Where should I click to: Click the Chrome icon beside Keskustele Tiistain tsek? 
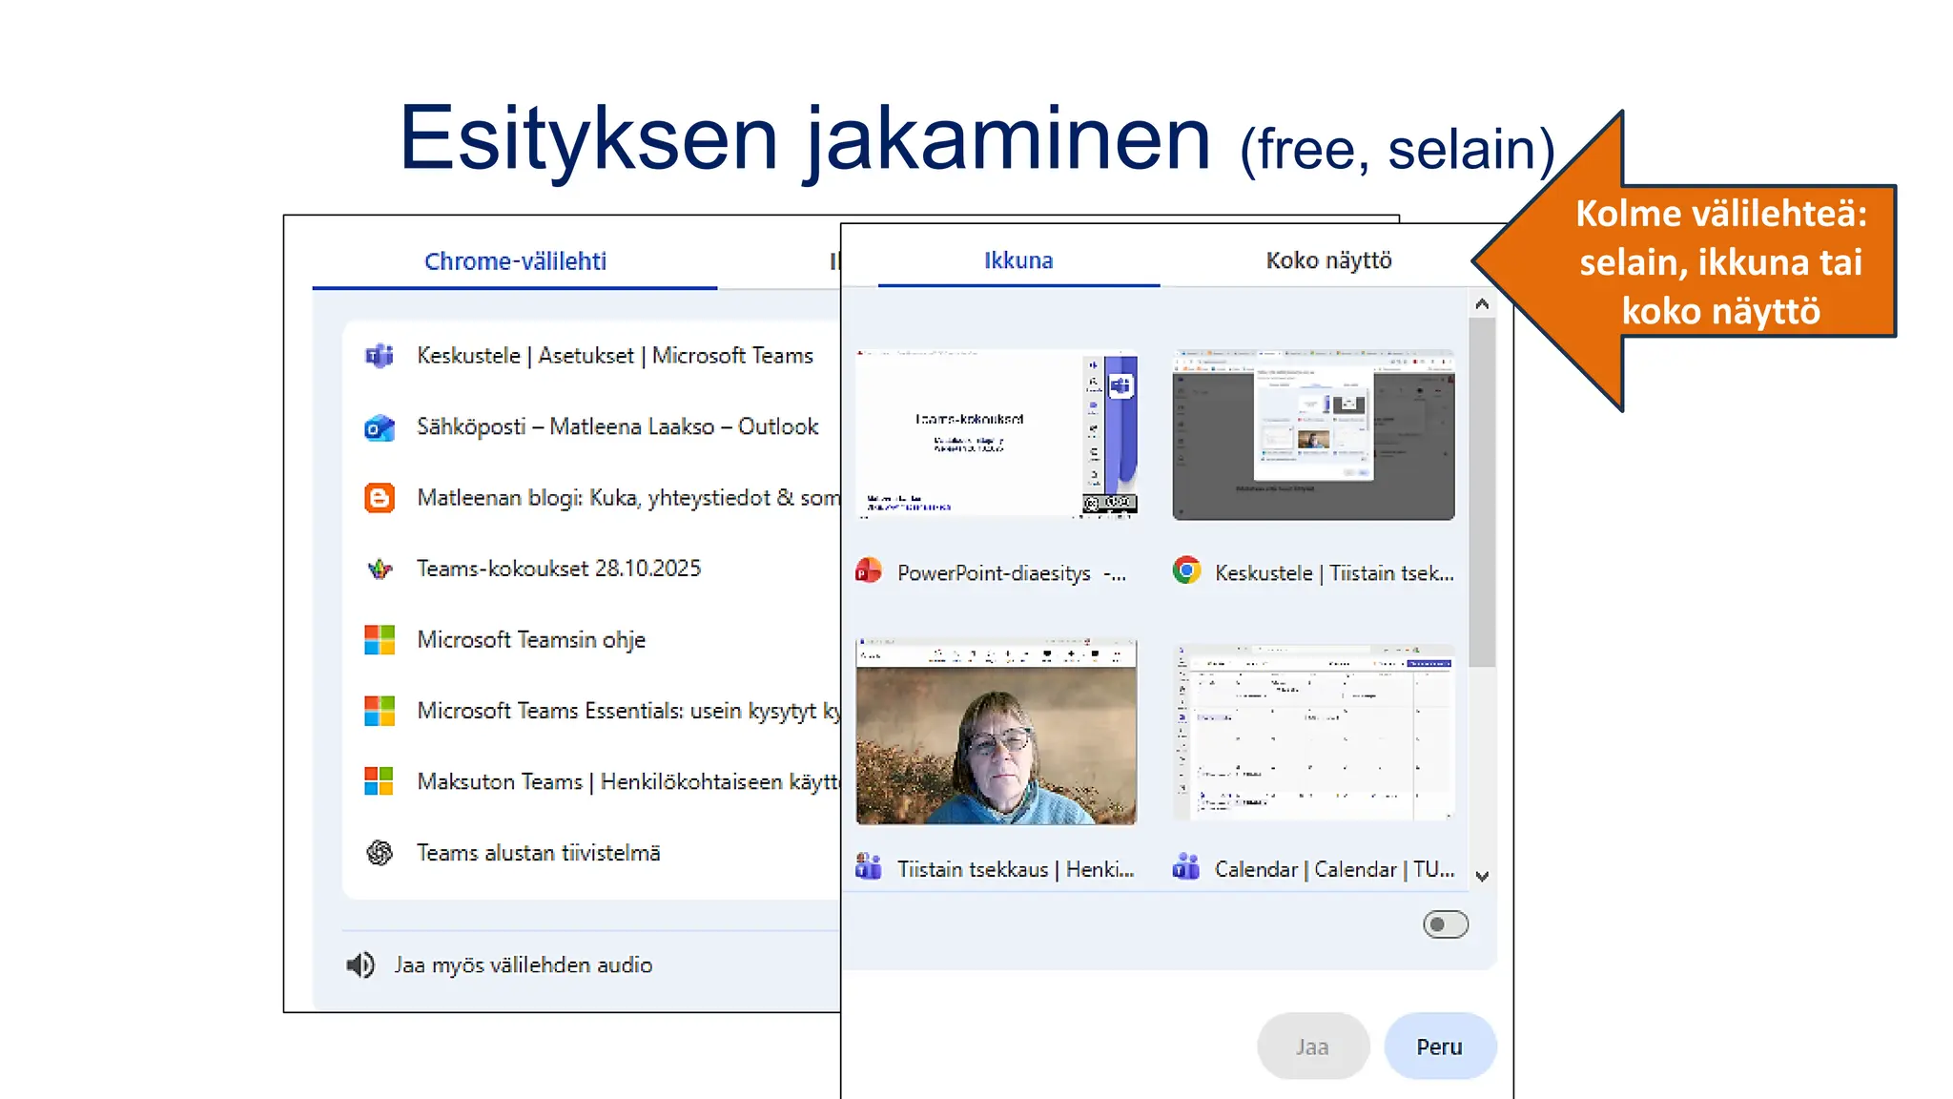coord(1186,571)
